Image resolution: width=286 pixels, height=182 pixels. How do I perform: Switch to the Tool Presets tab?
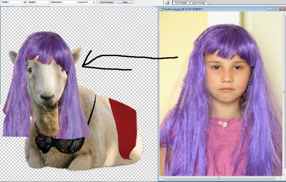coord(181,3)
